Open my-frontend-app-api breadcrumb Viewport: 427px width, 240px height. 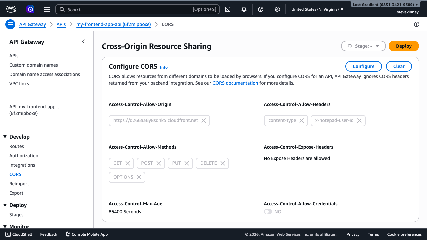pyautogui.click(x=114, y=24)
